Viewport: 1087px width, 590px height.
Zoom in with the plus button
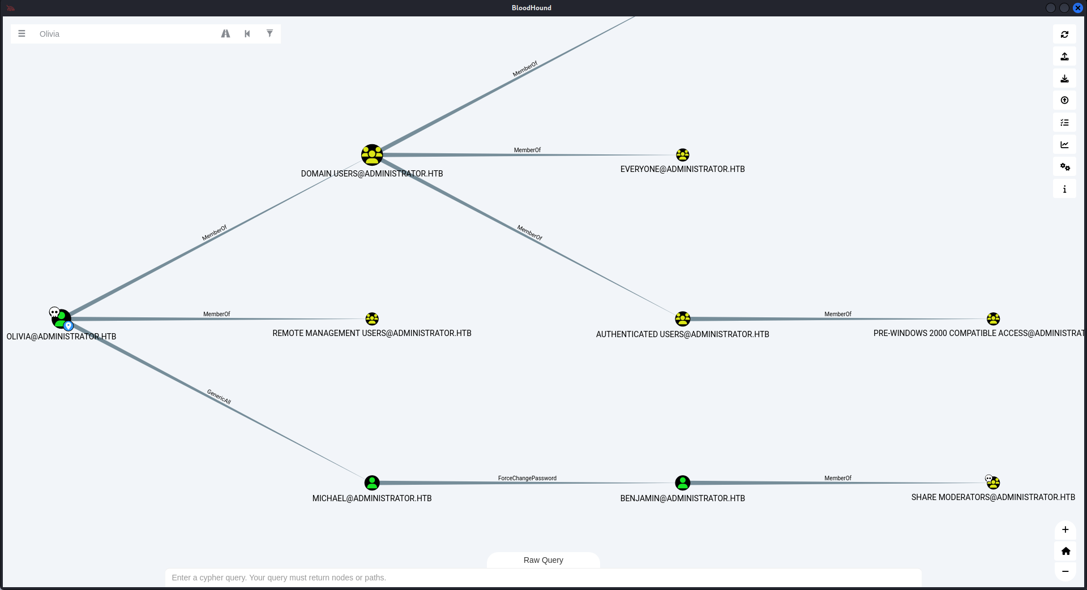[1065, 530]
